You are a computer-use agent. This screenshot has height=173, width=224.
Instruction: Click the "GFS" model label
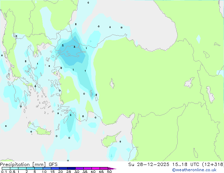[x=53, y=165]
